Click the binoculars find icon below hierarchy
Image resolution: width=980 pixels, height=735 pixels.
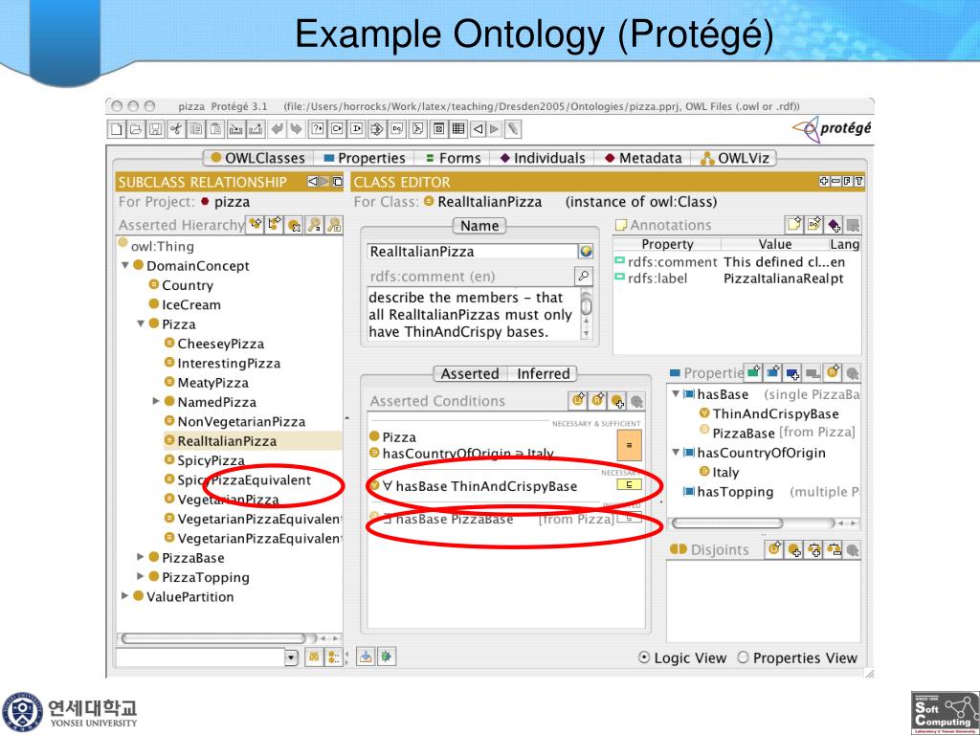click(314, 657)
